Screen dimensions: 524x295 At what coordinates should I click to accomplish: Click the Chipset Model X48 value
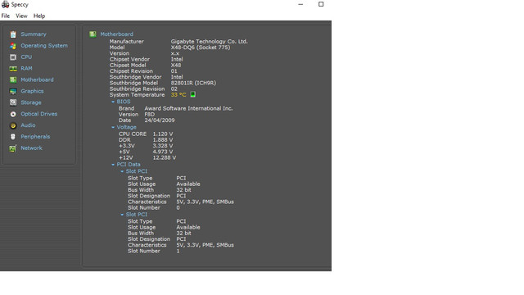[176, 66]
